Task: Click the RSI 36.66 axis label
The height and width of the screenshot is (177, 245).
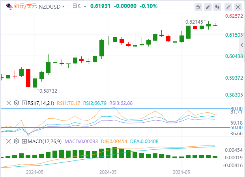Action: pyautogui.click(x=237, y=134)
